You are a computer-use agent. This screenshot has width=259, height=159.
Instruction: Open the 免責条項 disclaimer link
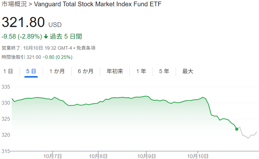click(86, 48)
